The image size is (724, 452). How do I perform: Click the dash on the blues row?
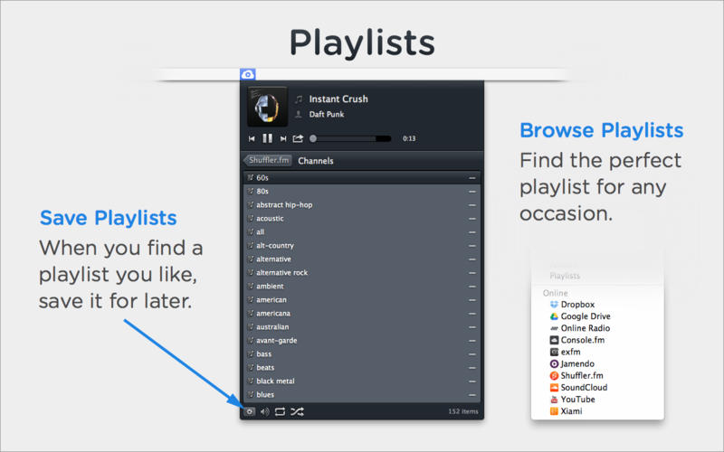pyautogui.click(x=472, y=395)
